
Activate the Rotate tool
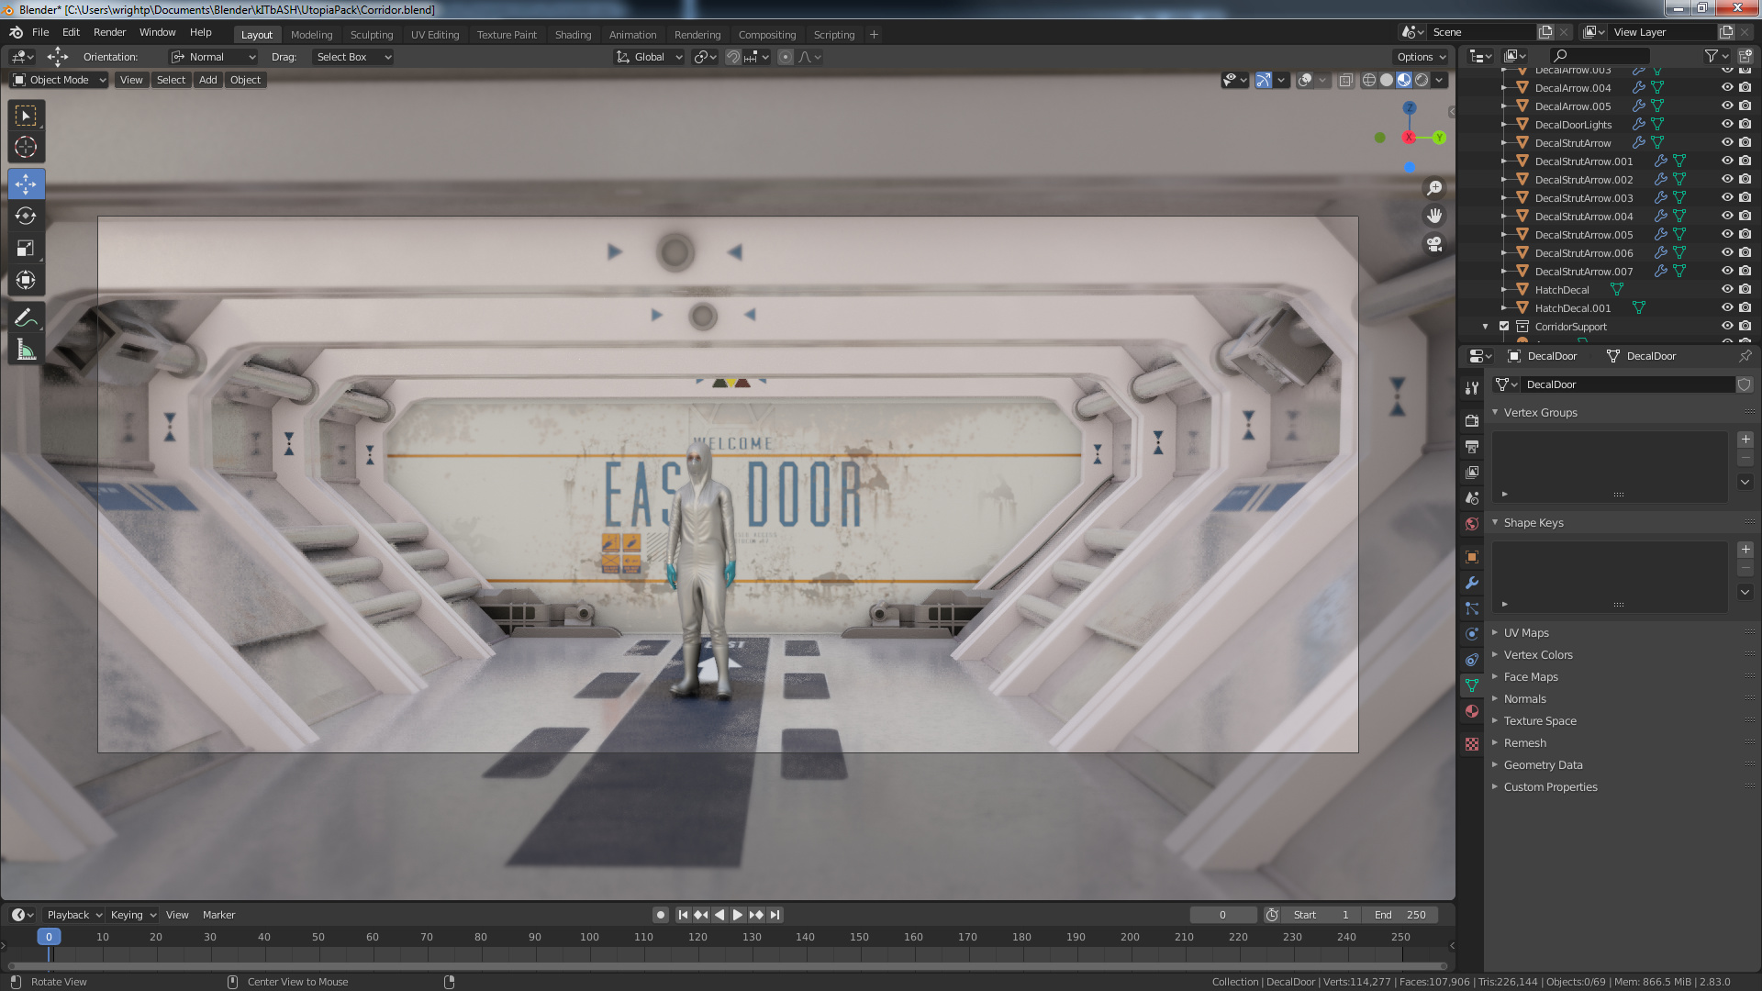[x=26, y=216]
